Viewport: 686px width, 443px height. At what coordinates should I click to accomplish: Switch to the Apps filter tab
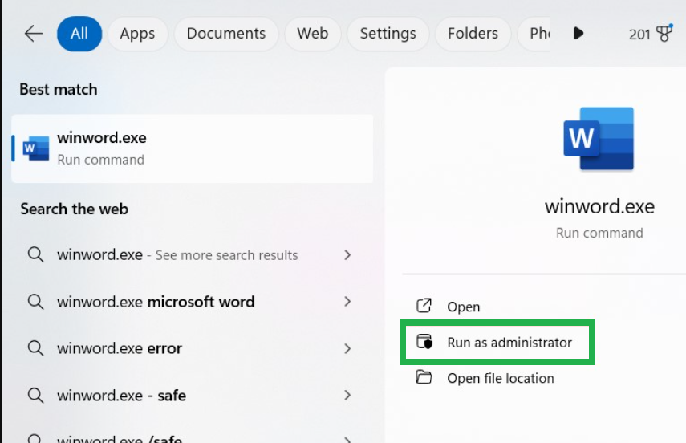(x=137, y=34)
